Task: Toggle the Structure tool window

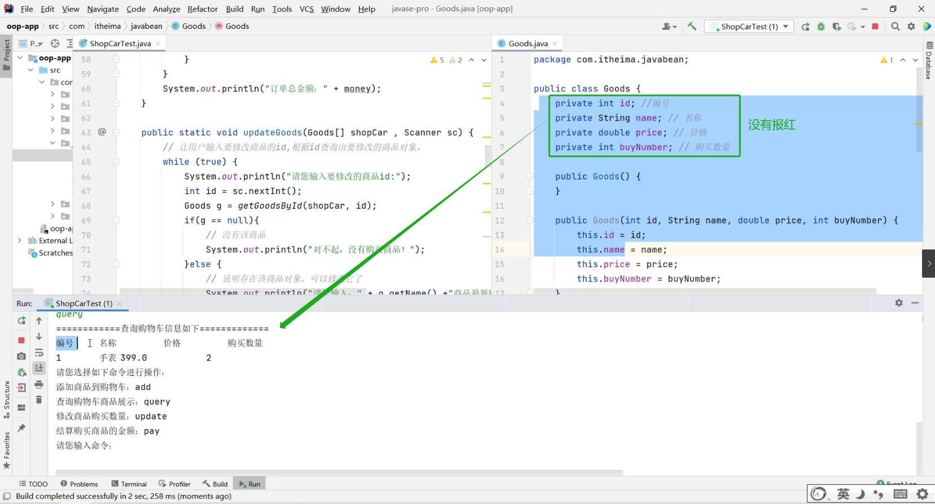Action: 6,400
